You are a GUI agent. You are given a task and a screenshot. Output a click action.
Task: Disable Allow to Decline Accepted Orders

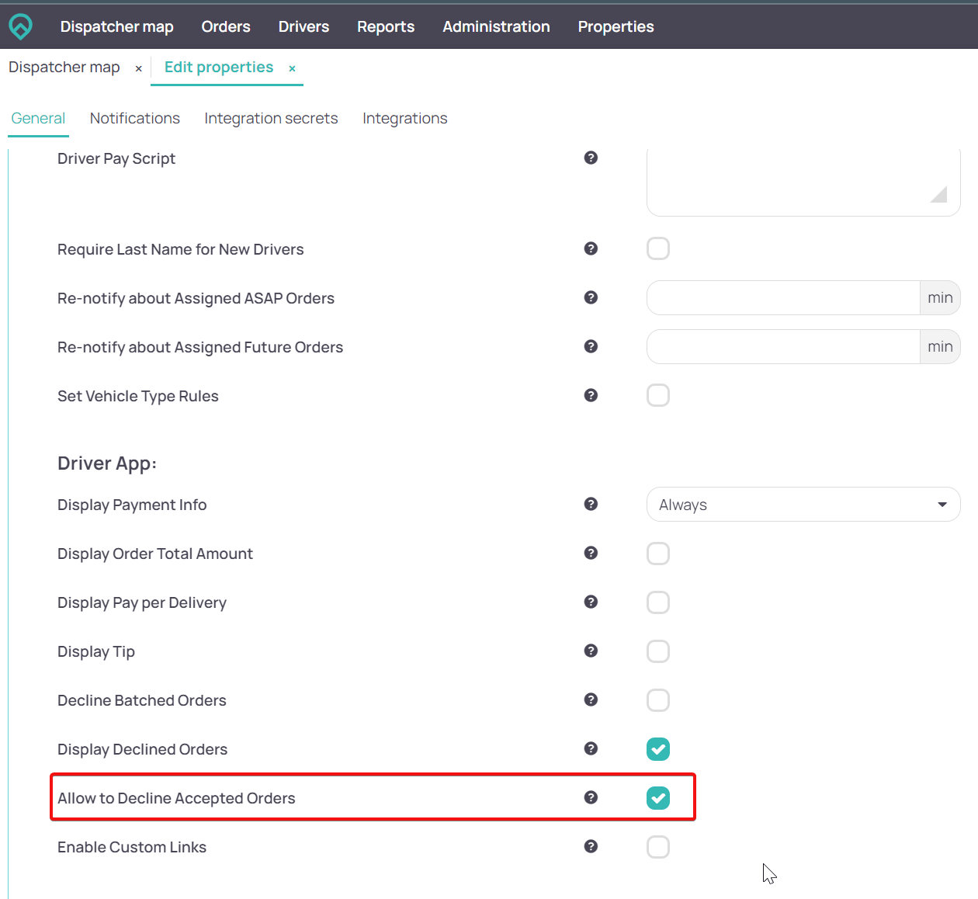(x=658, y=798)
